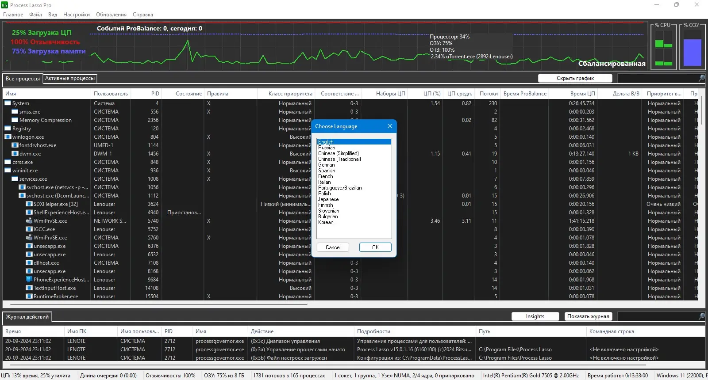Image resolution: width=708 pixels, height=380 pixels.
Task: Select the svchost.exe (netsvcs -p) row
Action: pyautogui.click(x=351, y=187)
